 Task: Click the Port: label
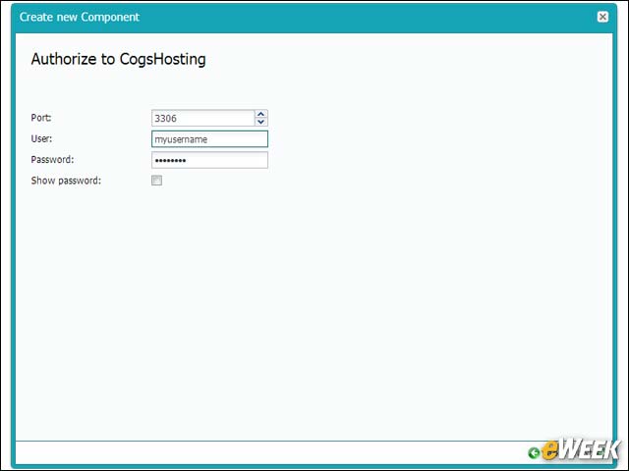41,118
